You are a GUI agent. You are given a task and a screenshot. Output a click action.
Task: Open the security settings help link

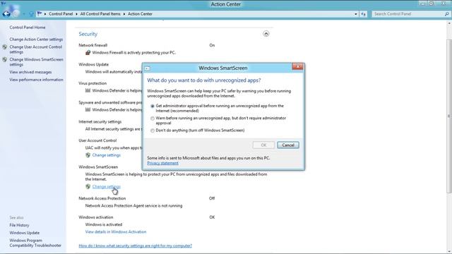(135, 246)
